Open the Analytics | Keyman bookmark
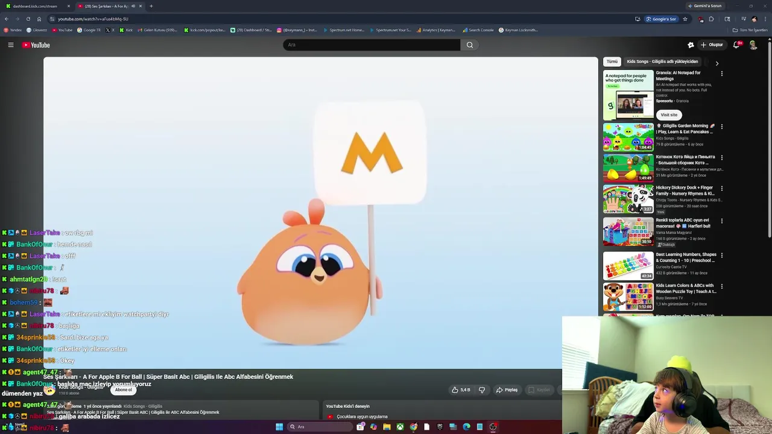This screenshot has width=772, height=434. 435,30
